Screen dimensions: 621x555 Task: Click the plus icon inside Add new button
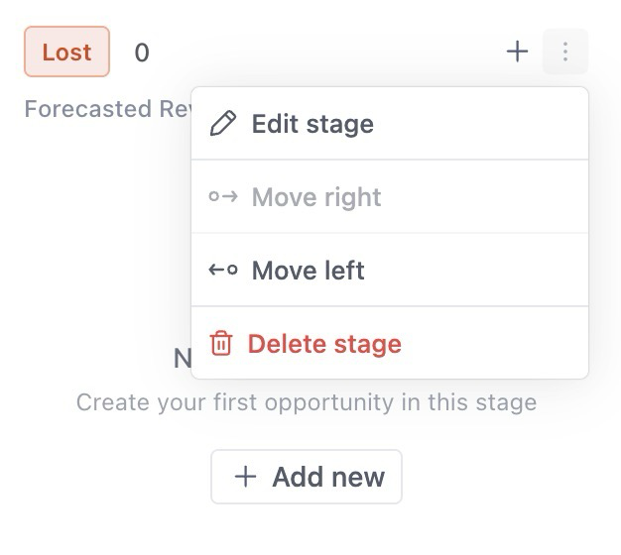(x=245, y=477)
